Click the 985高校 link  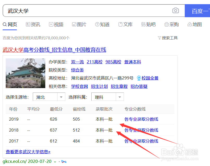click(x=113, y=62)
